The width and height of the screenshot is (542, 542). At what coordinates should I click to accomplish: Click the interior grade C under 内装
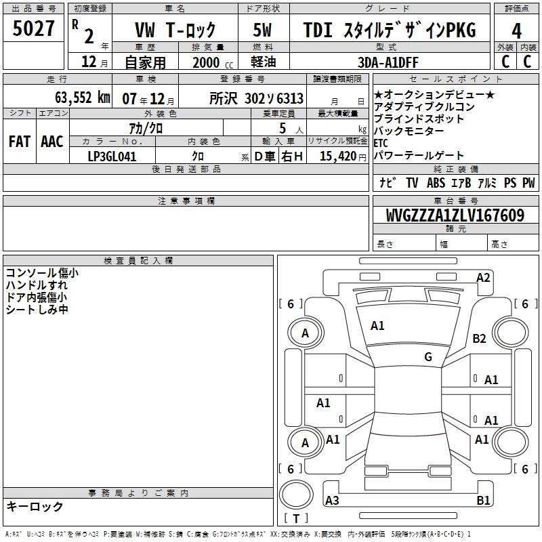click(x=528, y=62)
